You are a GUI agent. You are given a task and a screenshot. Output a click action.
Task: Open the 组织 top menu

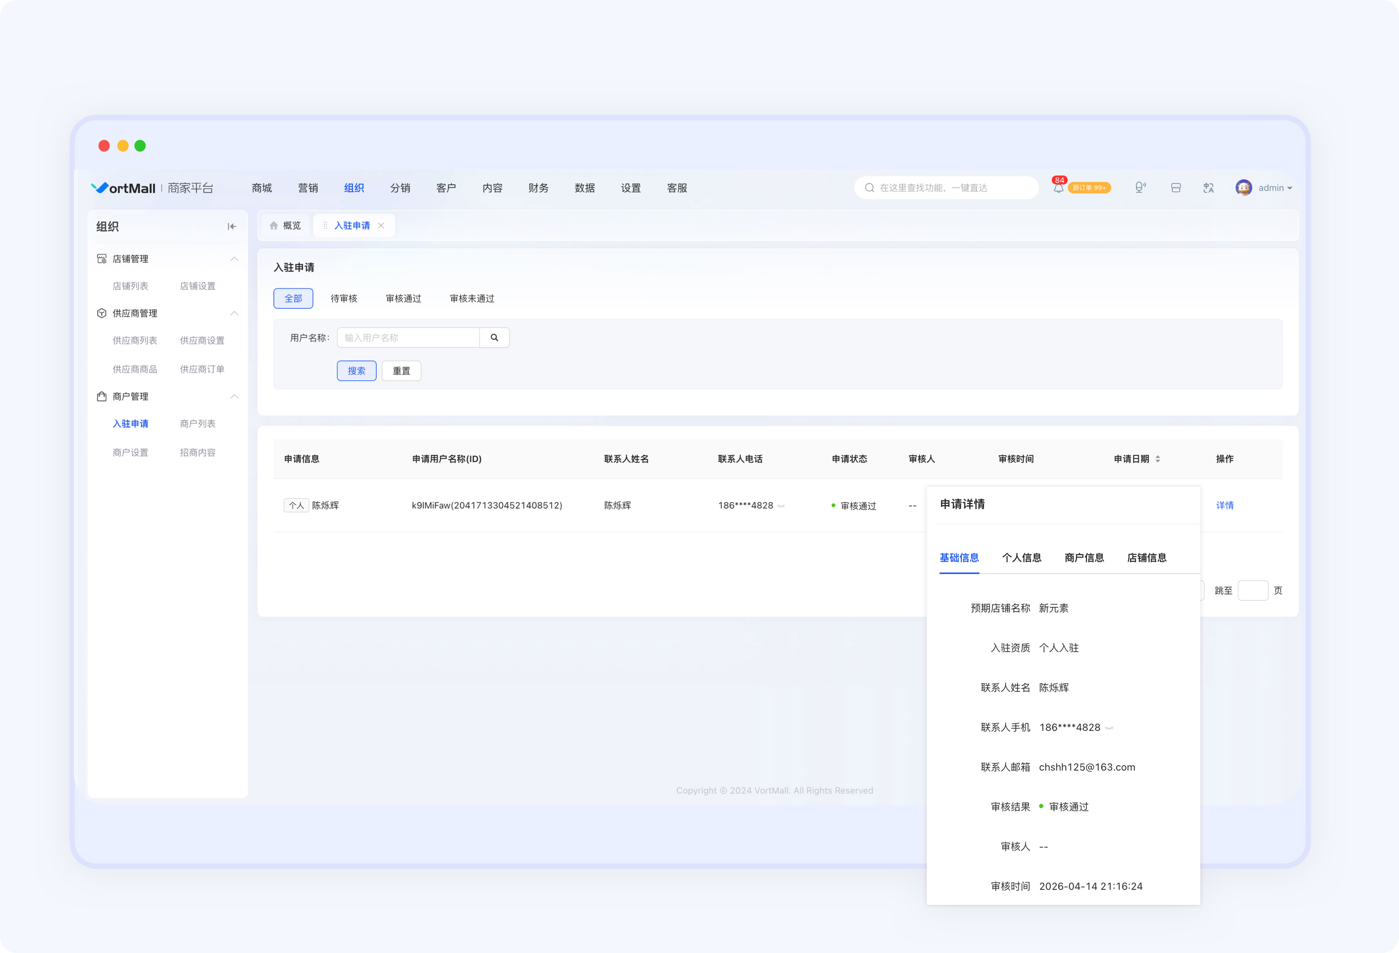(x=354, y=188)
